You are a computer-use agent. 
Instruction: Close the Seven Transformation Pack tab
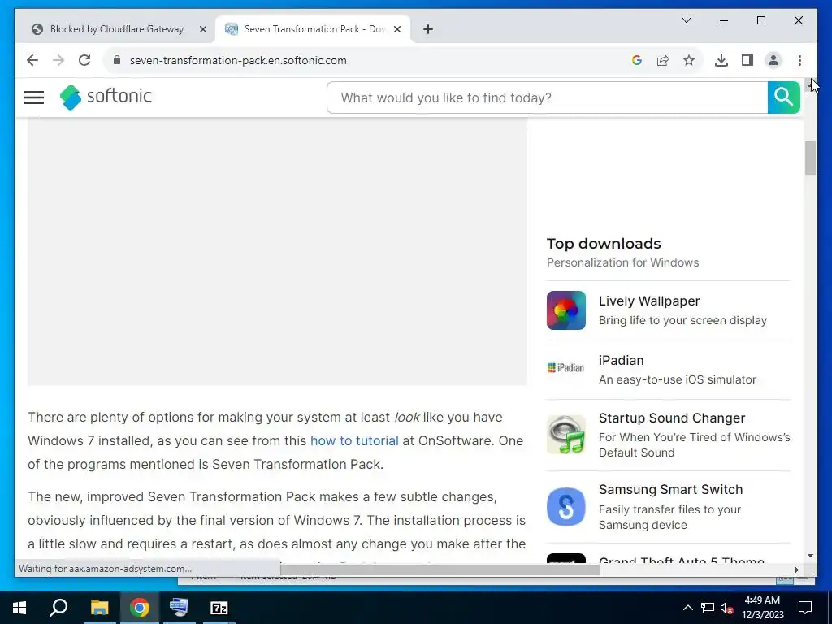(x=396, y=29)
